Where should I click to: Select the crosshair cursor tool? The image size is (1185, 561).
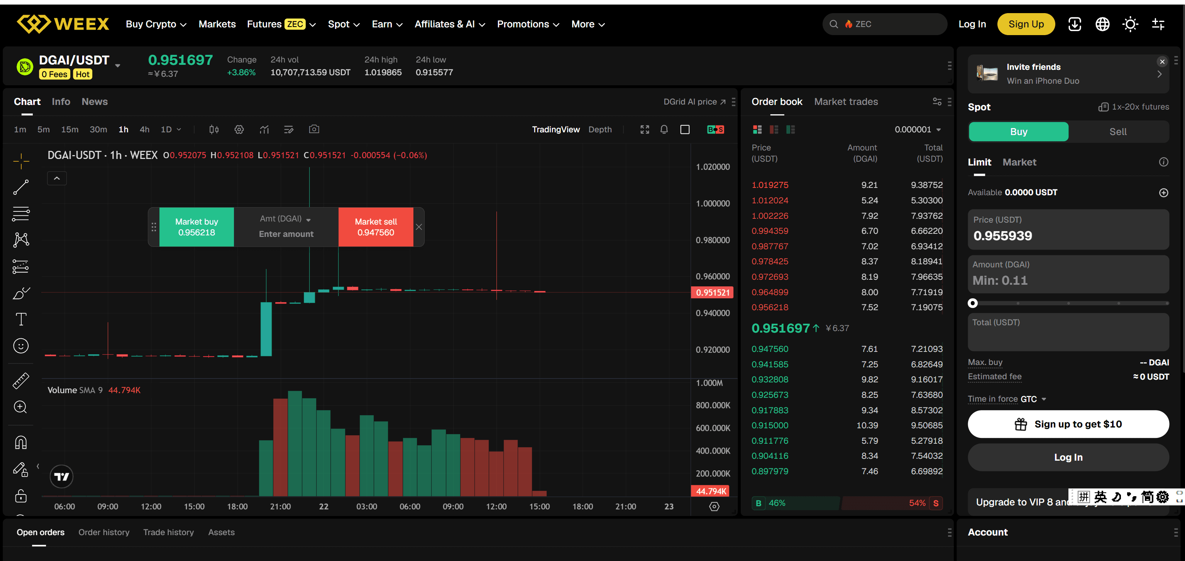click(21, 161)
